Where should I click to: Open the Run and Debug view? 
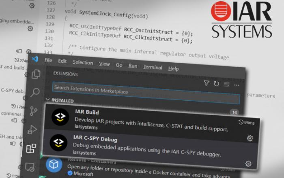pos(32,129)
